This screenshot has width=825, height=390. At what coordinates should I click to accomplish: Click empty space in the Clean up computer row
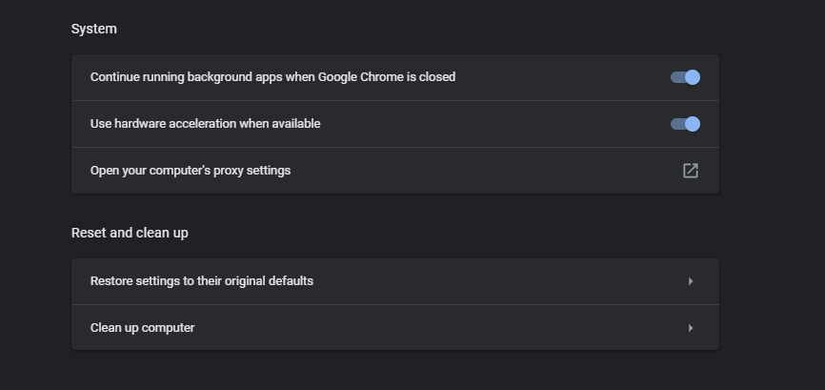[438, 328]
